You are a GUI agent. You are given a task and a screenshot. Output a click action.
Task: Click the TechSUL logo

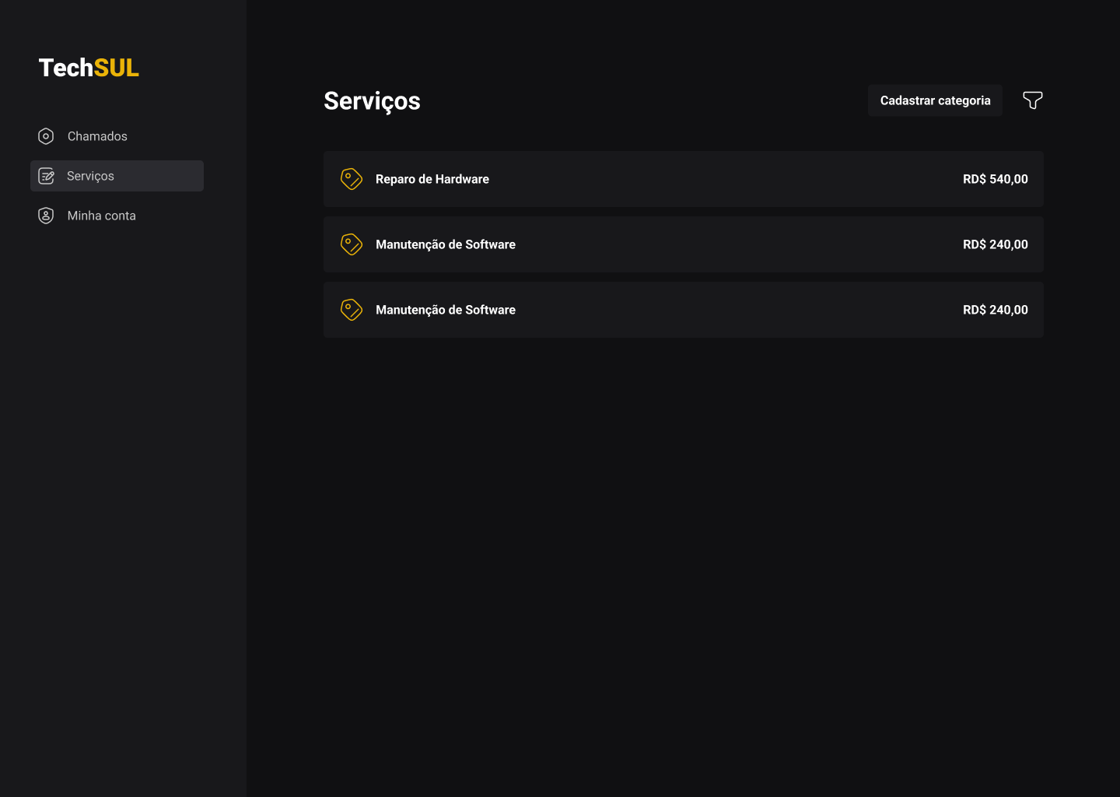[x=89, y=68]
